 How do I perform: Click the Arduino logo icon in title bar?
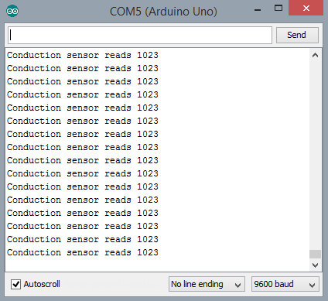pos(12,11)
